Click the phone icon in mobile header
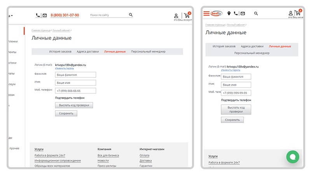311x175 pixels. [x=236, y=13]
